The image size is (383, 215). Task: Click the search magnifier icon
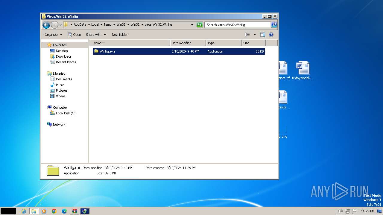pyautogui.click(x=274, y=25)
